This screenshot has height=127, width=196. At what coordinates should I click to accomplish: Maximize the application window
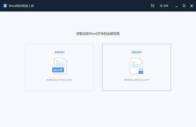(x=184, y=6)
